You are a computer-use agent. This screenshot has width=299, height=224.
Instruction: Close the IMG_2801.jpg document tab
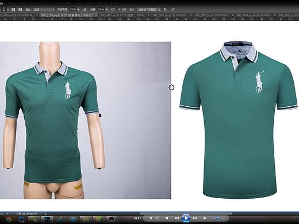point(148,15)
